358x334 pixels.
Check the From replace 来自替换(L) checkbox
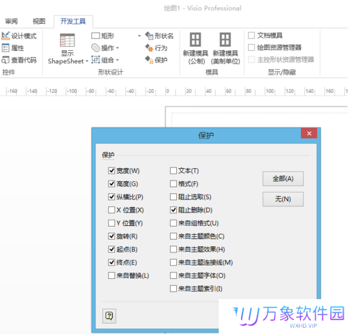(111, 275)
